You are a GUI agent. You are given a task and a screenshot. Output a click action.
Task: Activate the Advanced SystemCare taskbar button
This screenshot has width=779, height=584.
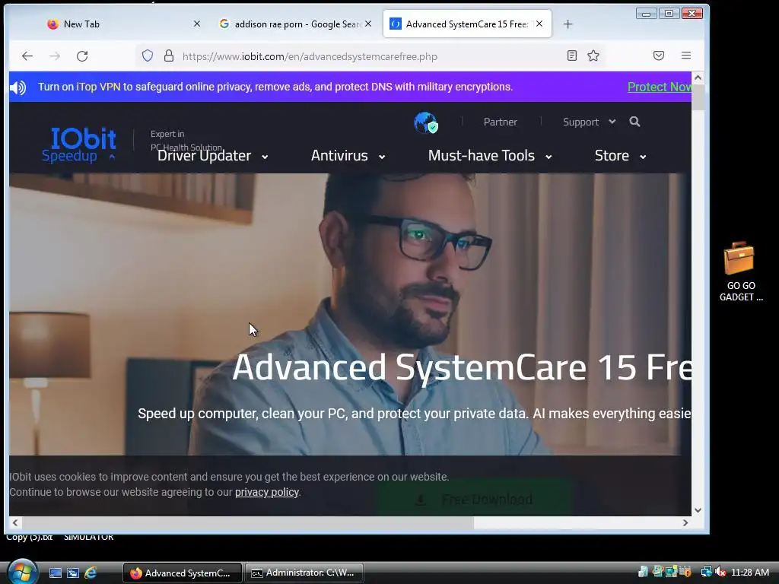click(183, 573)
